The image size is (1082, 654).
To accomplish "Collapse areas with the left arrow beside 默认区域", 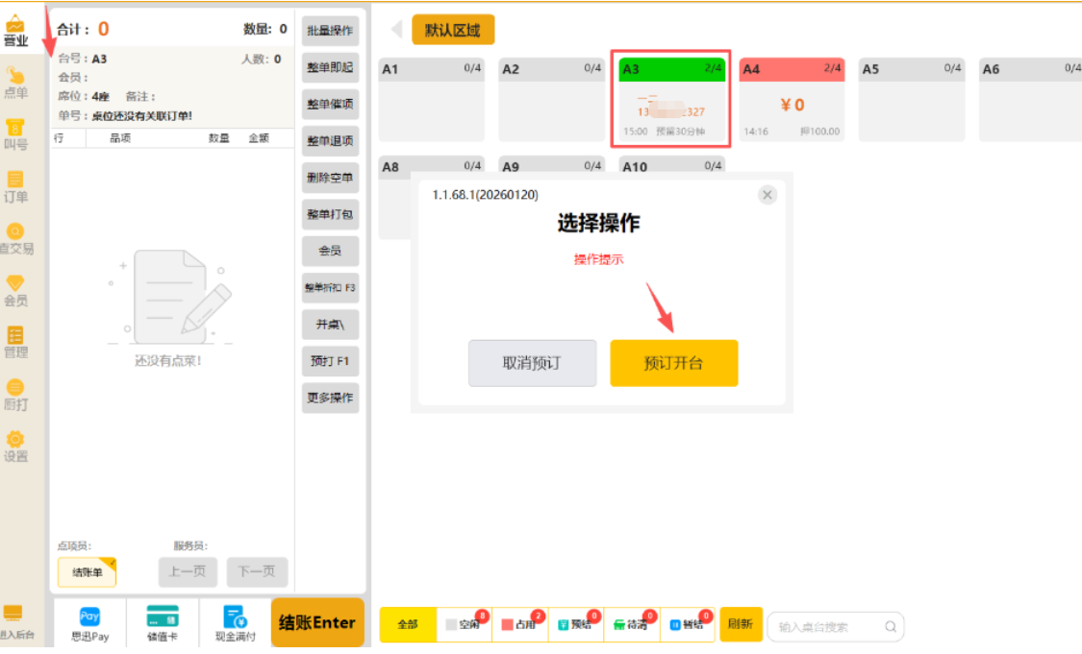I will click(397, 30).
